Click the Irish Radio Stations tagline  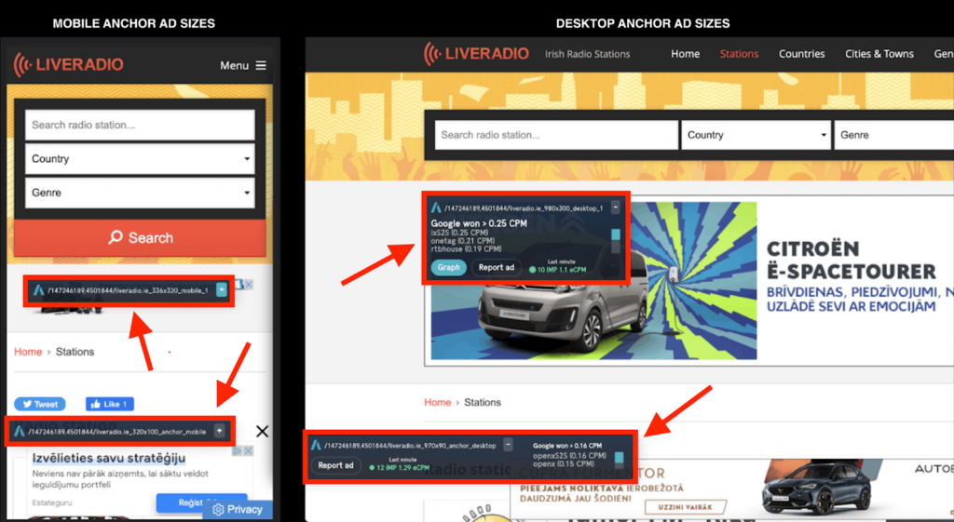[587, 54]
